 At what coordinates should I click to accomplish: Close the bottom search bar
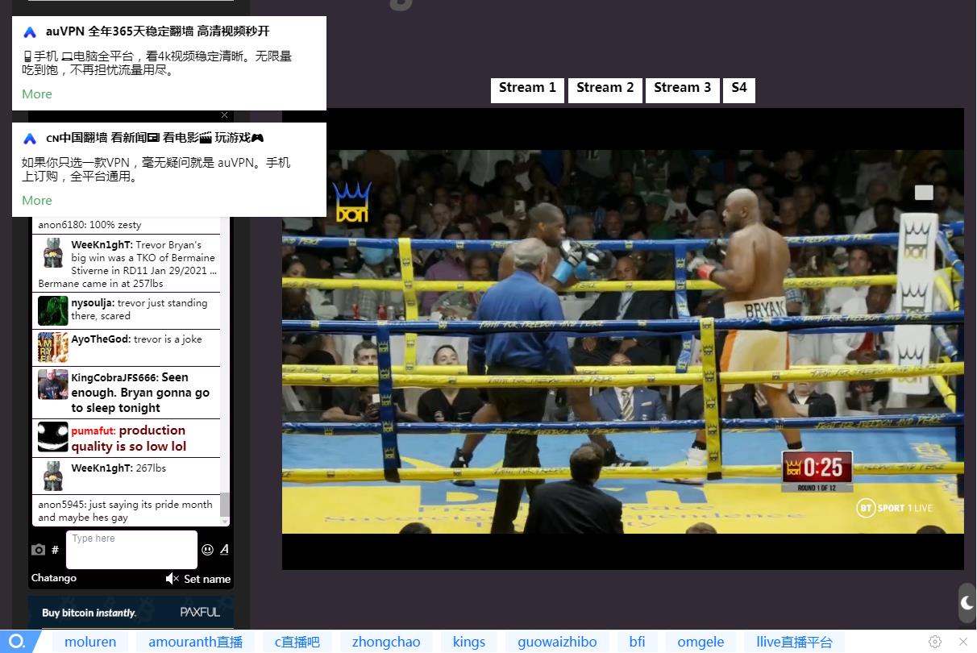point(963,642)
